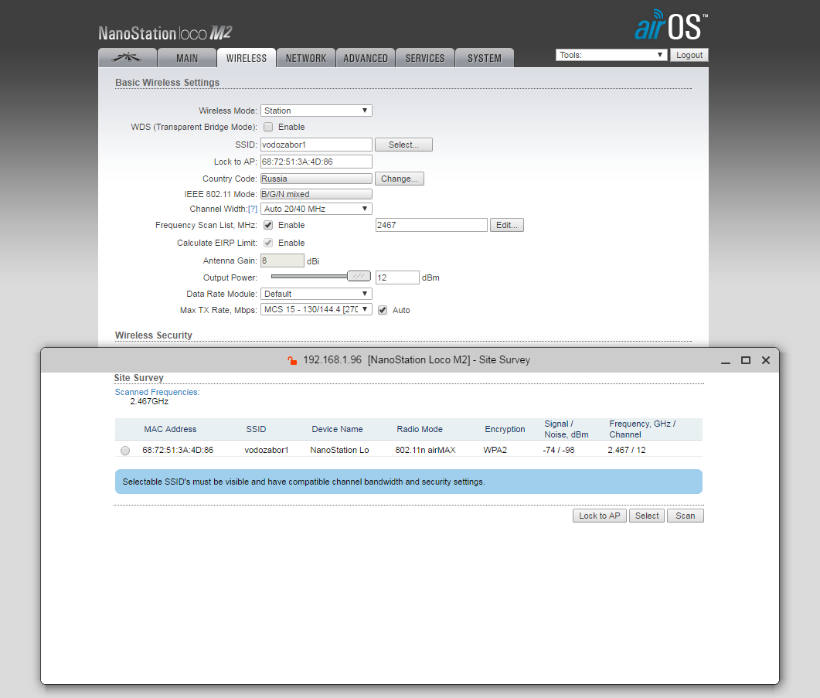This screenshot has height=698, width=820.
Task: Open the MAIN tab
Action: coord(187,58)
